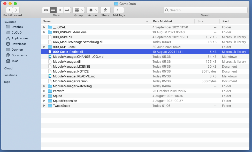Screen dimensions: 252x152
Task: Click the Today 01:06 date for TweakScale
Action: (x=161, y=106)
